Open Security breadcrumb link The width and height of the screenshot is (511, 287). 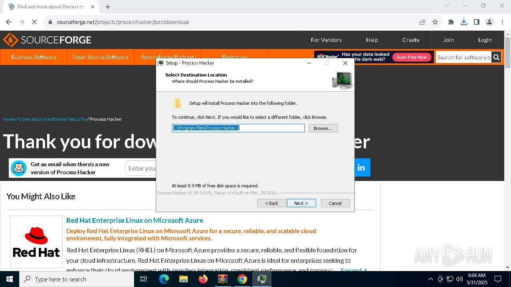pyautogui.click(x=77, y=119)
